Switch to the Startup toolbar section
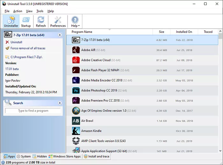This screenshot has width=223, height=165. coord(26,21)
